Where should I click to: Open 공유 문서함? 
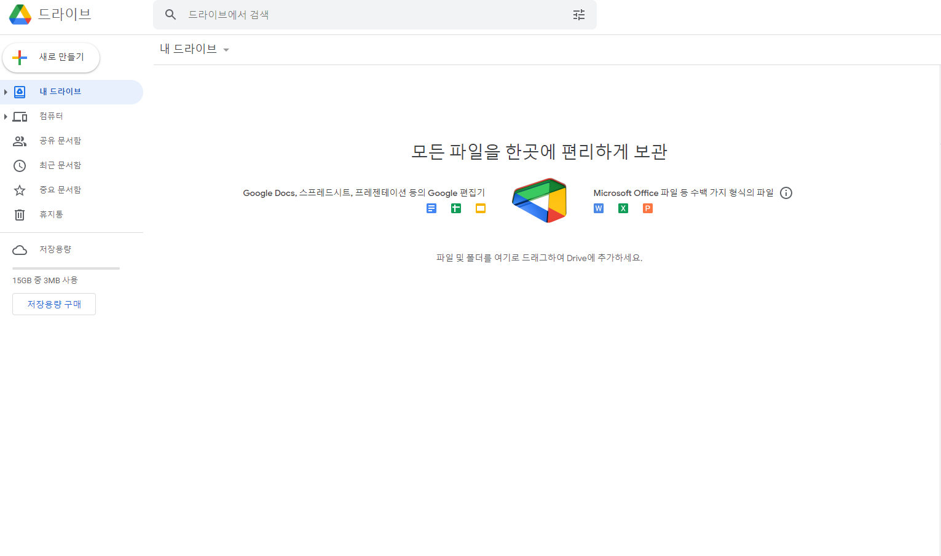[x=71, y=141]
